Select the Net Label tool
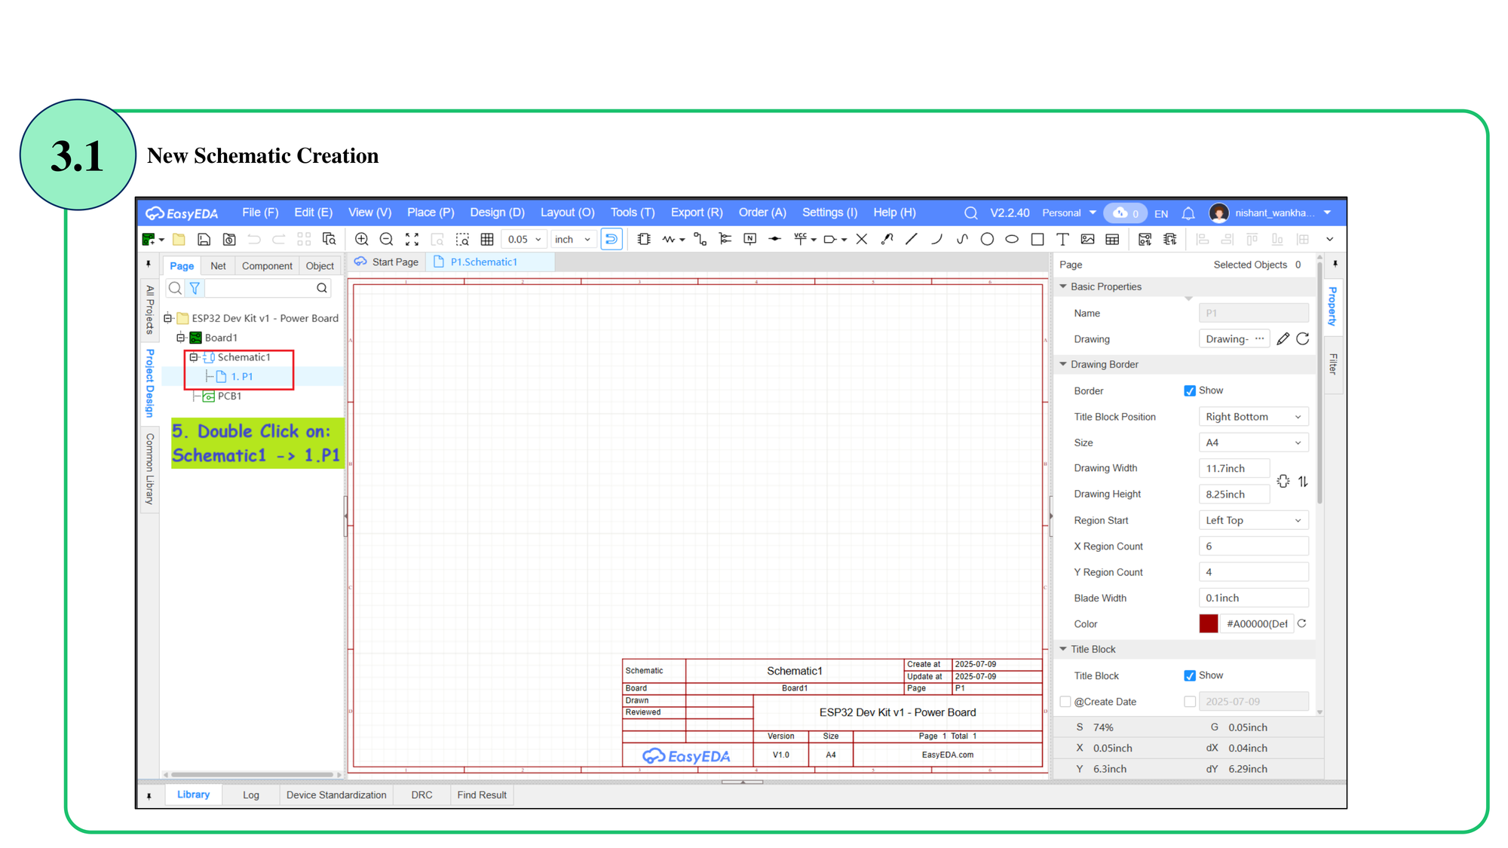The width and height of the screenshot is (1508, 848). point(750,240)
